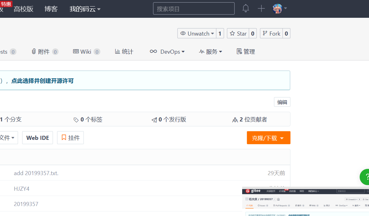Click the service pulse icon
The height and width of the screenshot is (216, 369).
tap(202, 52)
